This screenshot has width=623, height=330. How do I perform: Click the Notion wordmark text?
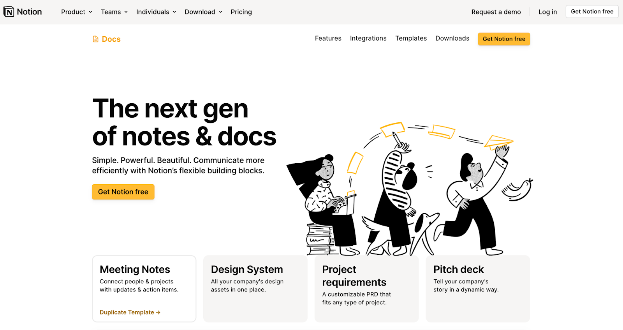[x=29, y=12]
